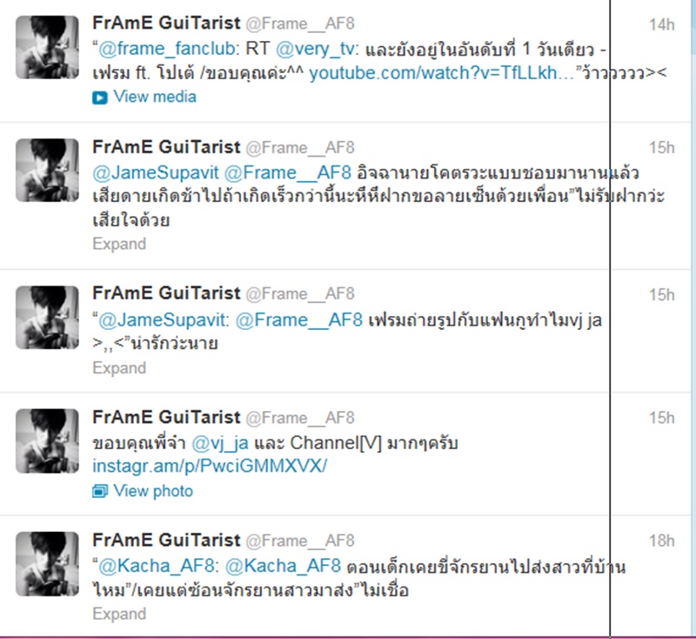Expand the tweet ending with vj ja
The height and width of the screenshot is (639, 696).
[x=119, y=367]
